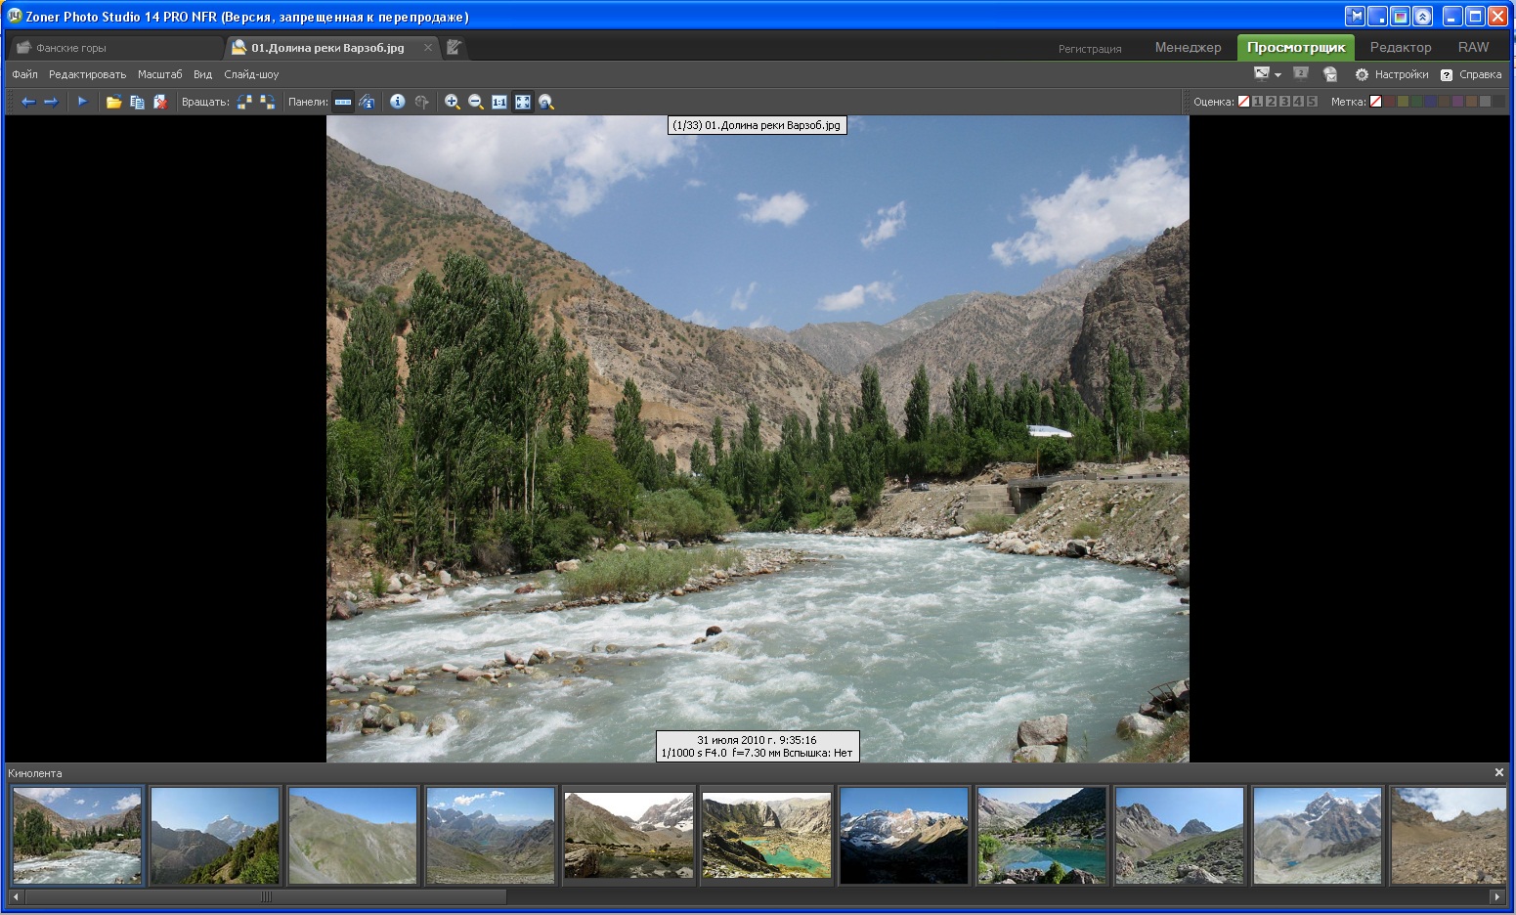Switch to the Редактор tab
Image resolution: width=1516 pixels, height=915 pixels.
pos(1400,47)
